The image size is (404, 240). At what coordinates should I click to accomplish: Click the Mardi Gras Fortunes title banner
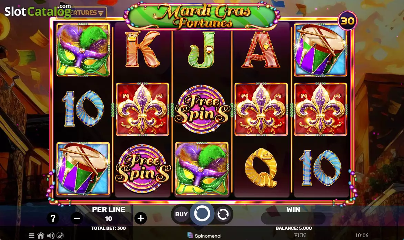[x=202, y=16]
